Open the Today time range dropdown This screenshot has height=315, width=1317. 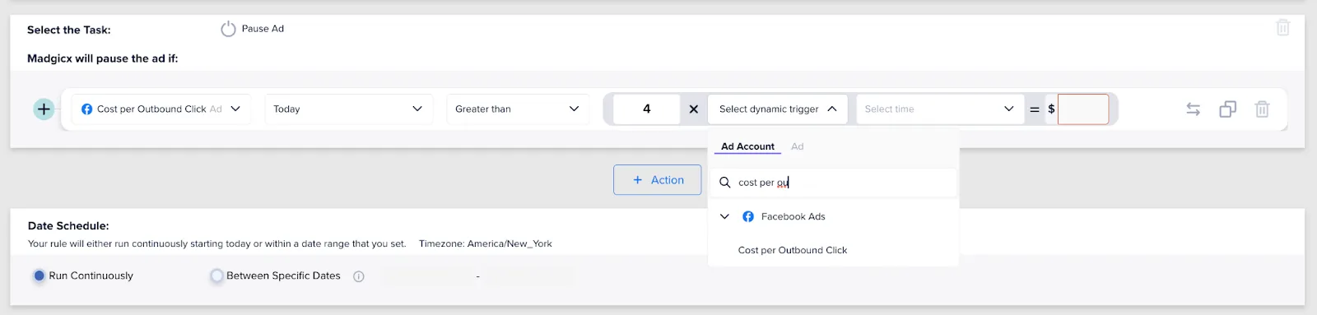click(x=348, y=109)
